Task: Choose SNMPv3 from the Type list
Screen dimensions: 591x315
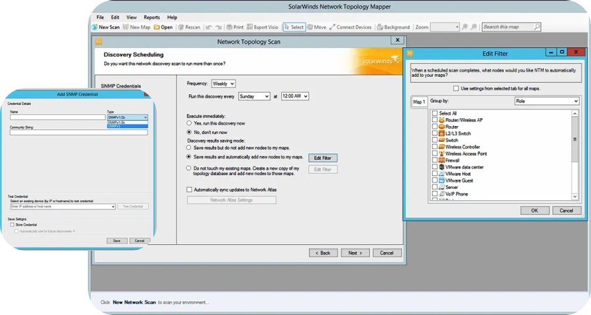Action: (x=127, y=126)
